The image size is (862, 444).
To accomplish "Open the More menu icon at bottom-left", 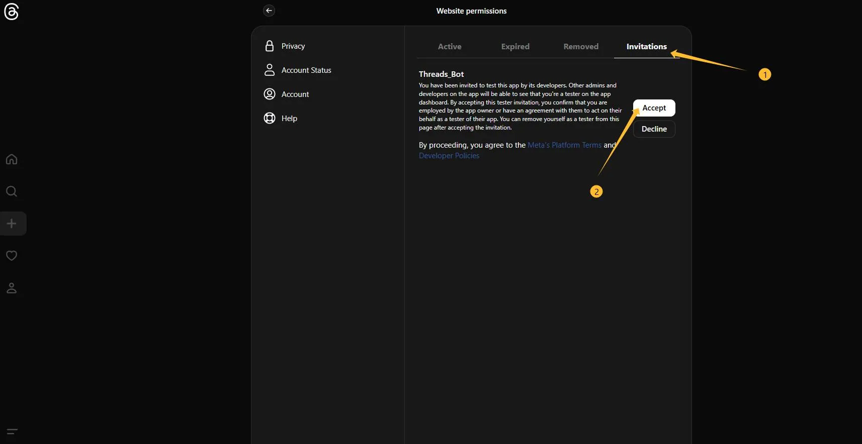I will [x=12, y=431].
